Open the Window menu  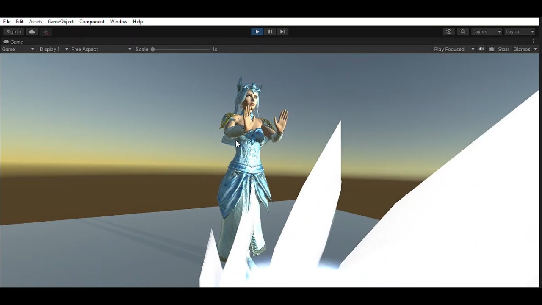point(119,22)
